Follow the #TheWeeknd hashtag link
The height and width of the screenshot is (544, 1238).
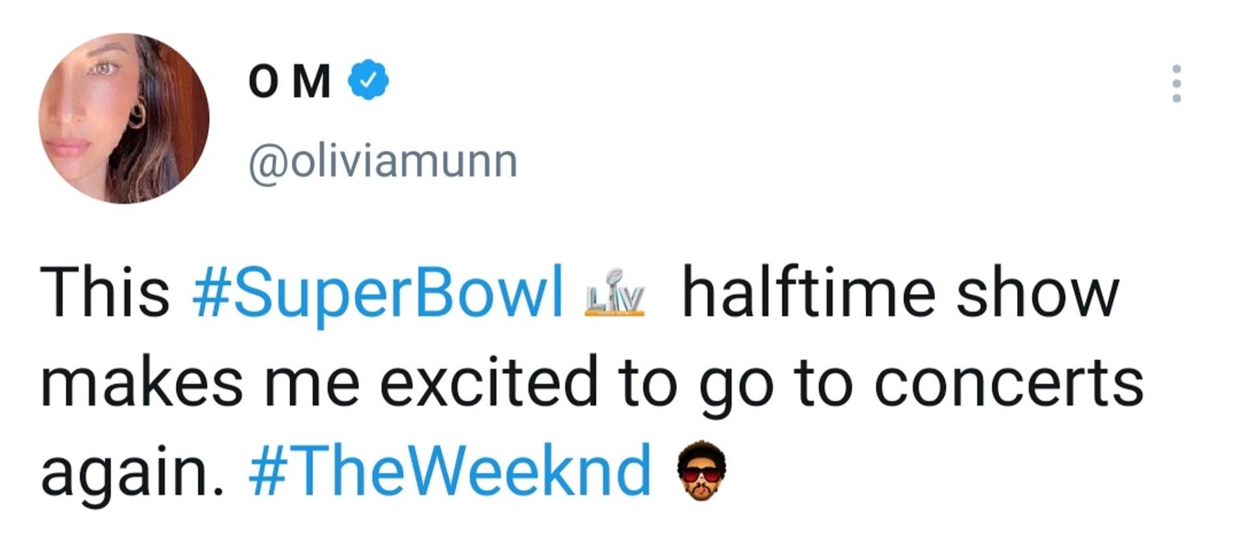pos(450,470)
